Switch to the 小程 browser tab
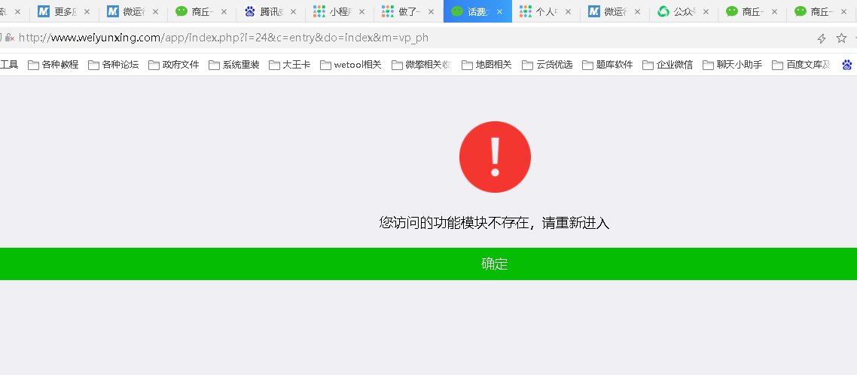 [340, 11]
